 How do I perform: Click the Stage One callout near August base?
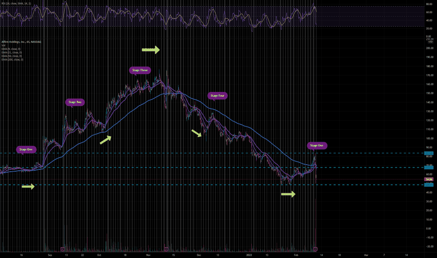coord(26,150)
